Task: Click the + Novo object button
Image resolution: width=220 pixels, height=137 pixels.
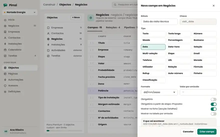Action: (76, 17)
